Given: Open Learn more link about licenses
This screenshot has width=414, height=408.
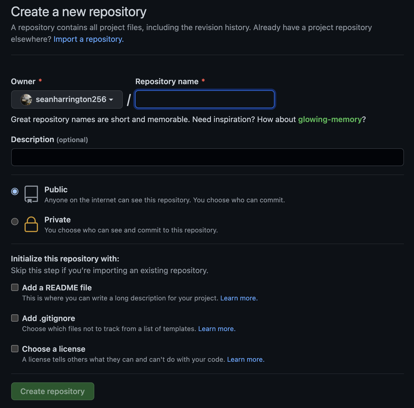Looking at the screenshot, I should tap(246, 360).
